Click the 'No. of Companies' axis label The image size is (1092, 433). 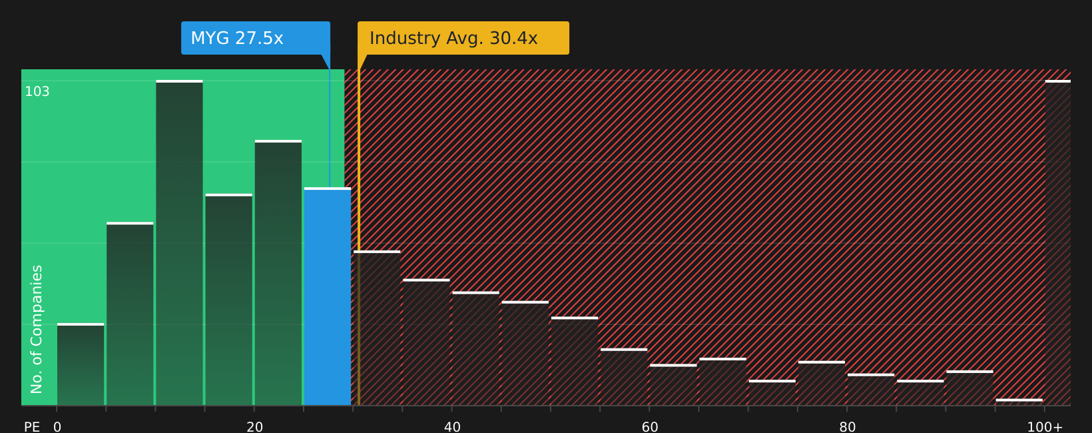(x=37, y=329)
